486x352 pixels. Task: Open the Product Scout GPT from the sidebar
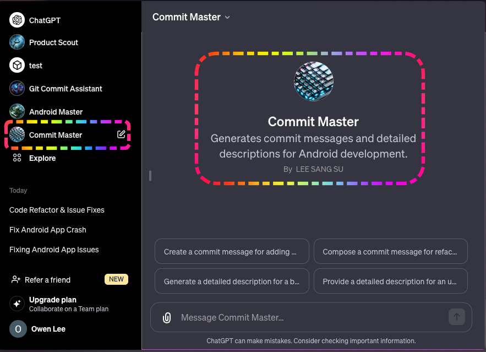click(x=53, y=42)
